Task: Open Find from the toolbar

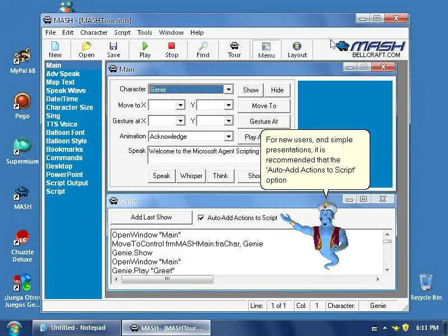Action: coord(203,50)
